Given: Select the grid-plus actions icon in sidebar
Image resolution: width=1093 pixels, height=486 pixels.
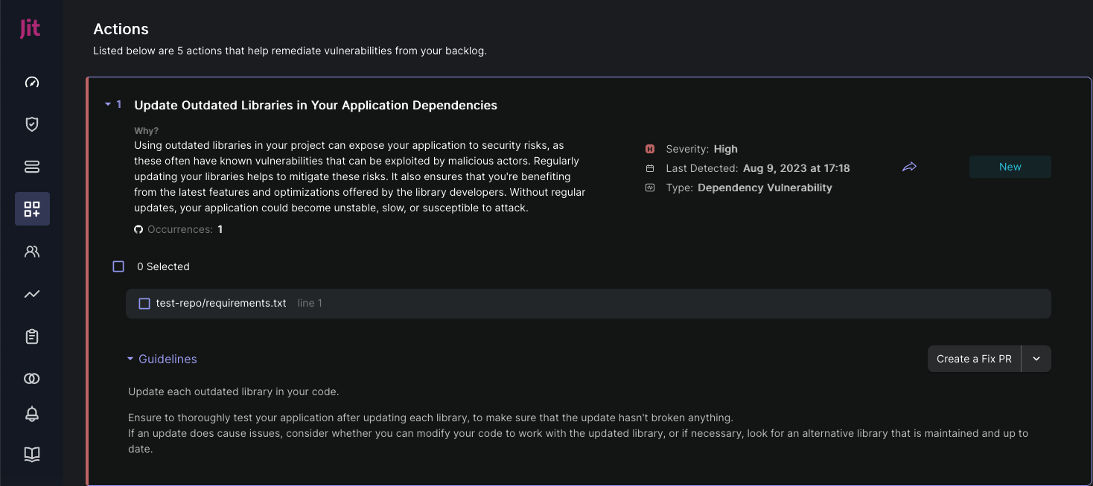Looking at the screenshot, I should pos(32,209).
